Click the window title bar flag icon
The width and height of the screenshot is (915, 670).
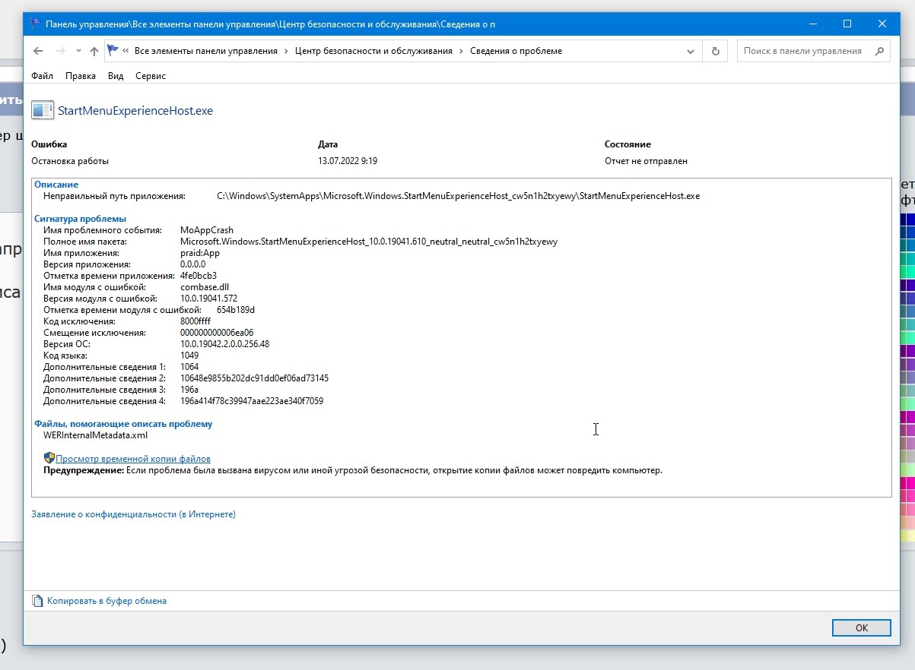point(36,24)
